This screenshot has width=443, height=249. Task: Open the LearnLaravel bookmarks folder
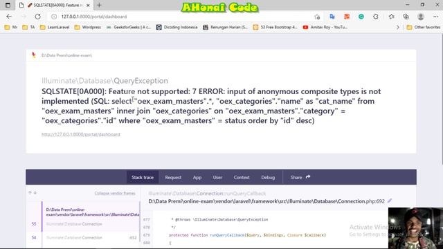55,27
